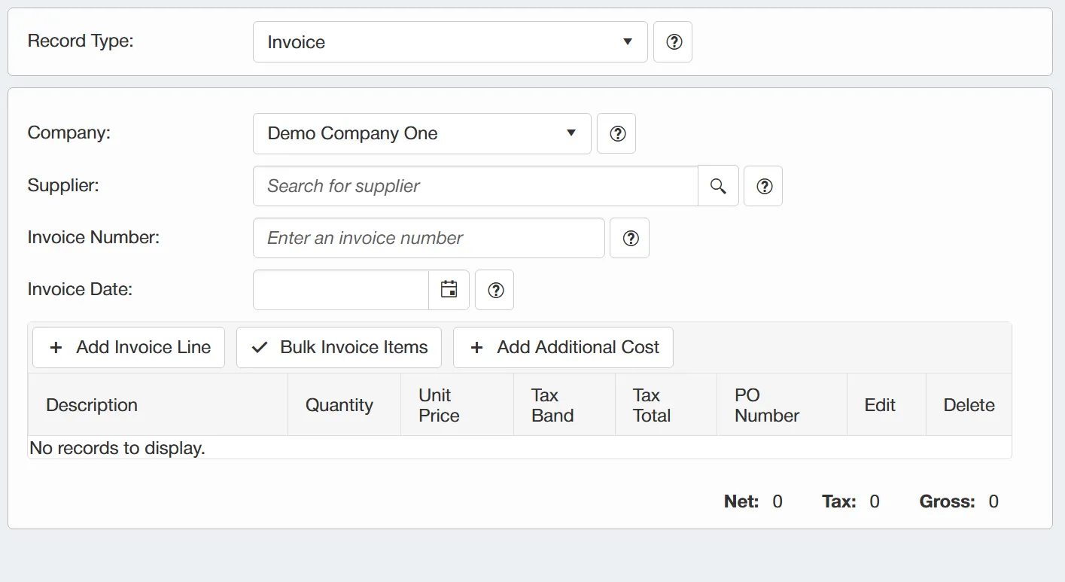Open help for Invoice Number field
This screenshot has height=582, width=1065.
coord(630,238)
